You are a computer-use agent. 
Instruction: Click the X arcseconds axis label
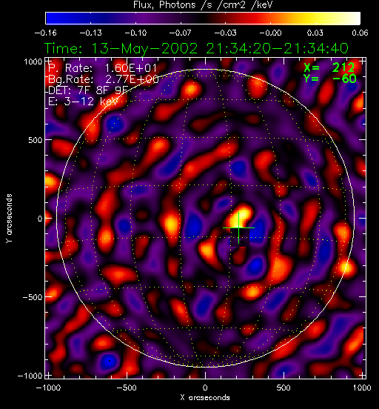click(x=205, y=398)
